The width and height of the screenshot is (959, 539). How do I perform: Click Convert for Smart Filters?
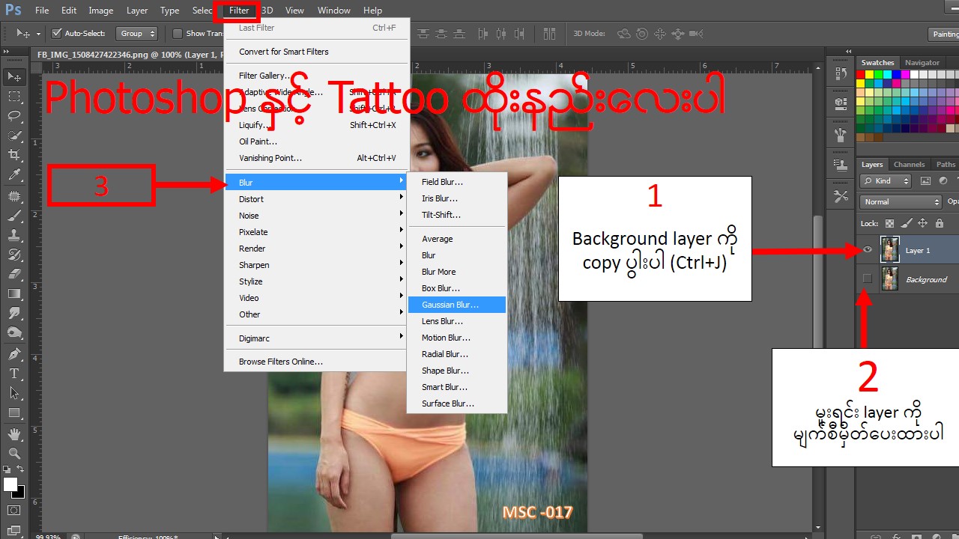[318, 52]
